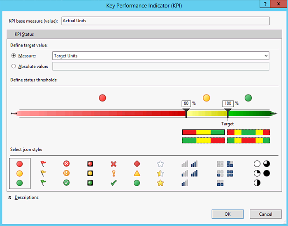288x226 pixels.
Task: Choose the orange triangle shape icon
Action: [x=137, y=173]
